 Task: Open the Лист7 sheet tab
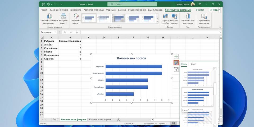click(x=55, y=120)
